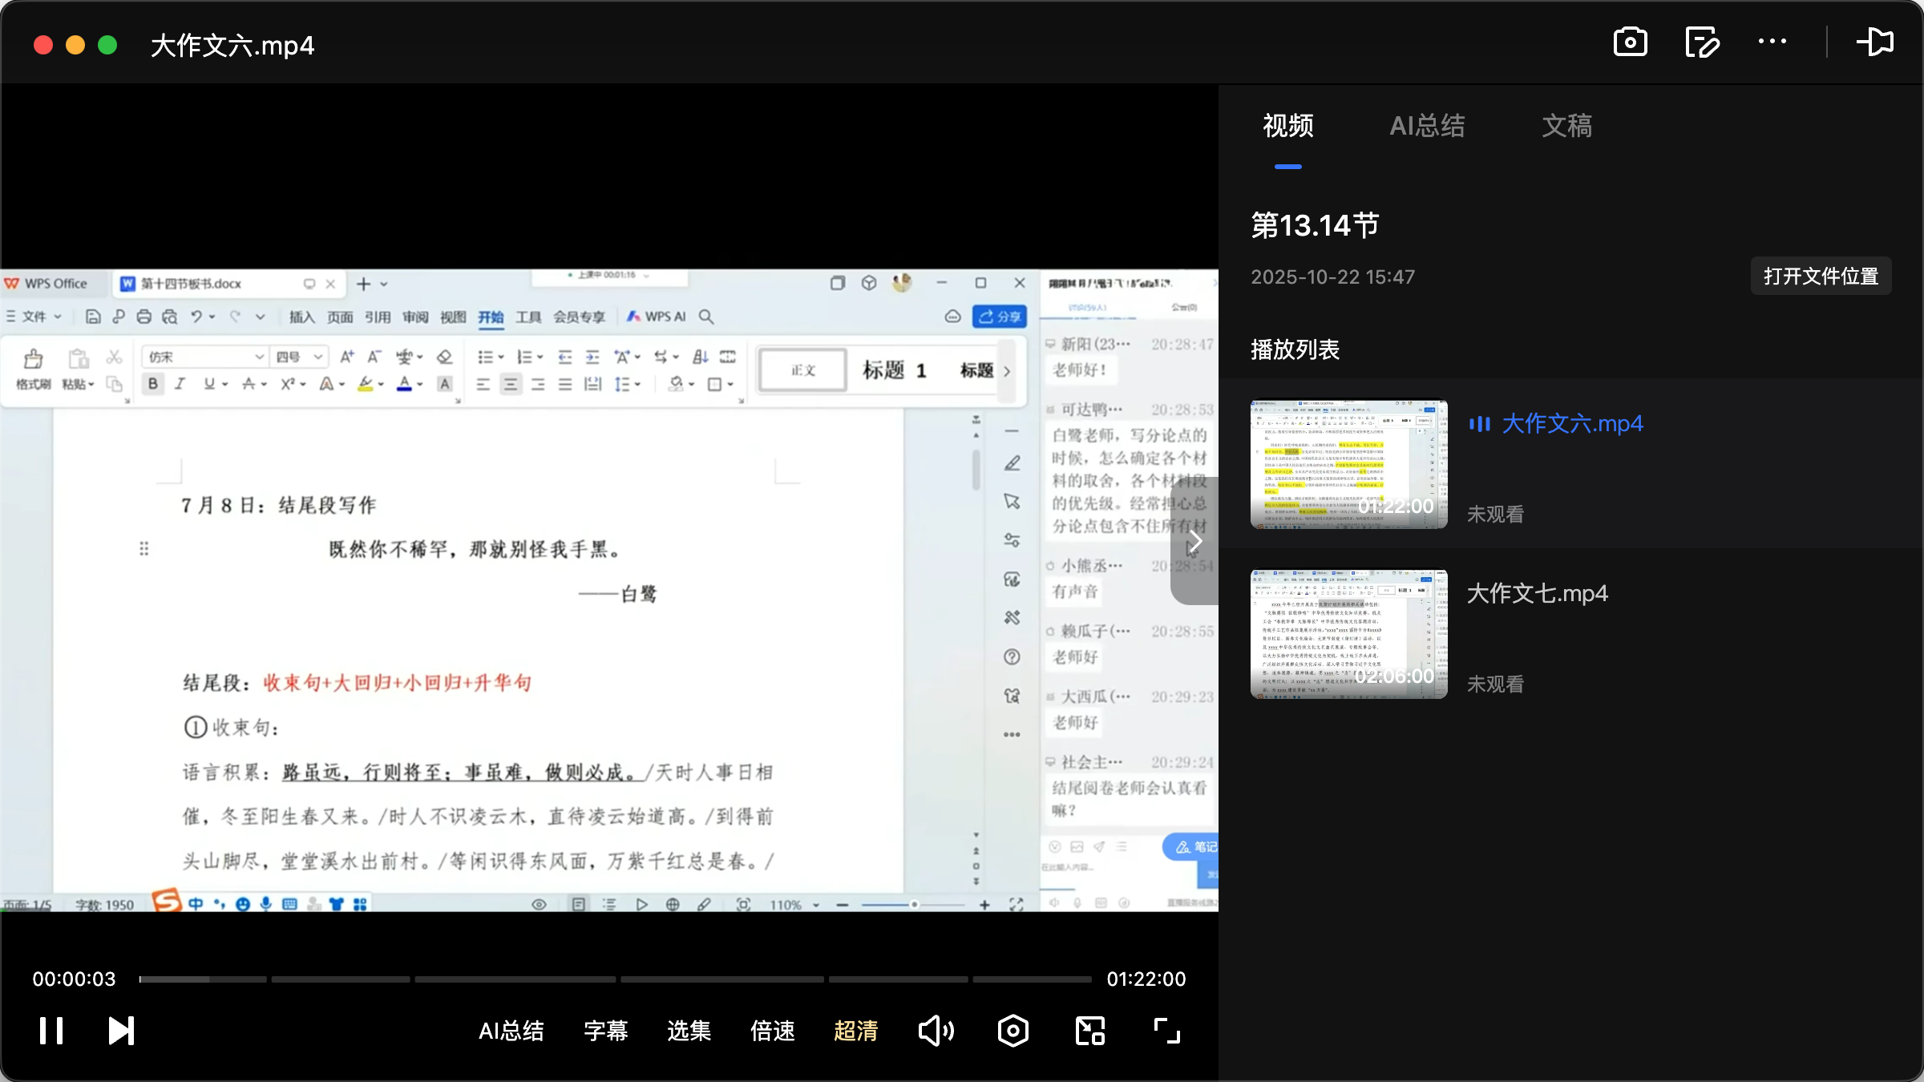The width and height of the screenshot is (1924, 1082).
Task: Open the 选集 episode list
Action: pyautogui.click(x=688, y=1031)
